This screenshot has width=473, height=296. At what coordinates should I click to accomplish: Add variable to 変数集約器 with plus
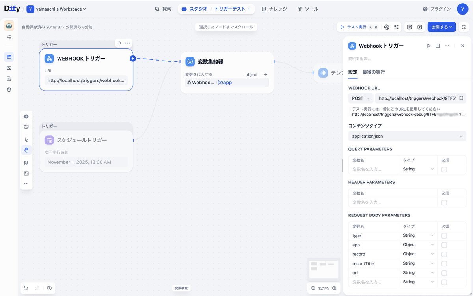pos(266,74)
